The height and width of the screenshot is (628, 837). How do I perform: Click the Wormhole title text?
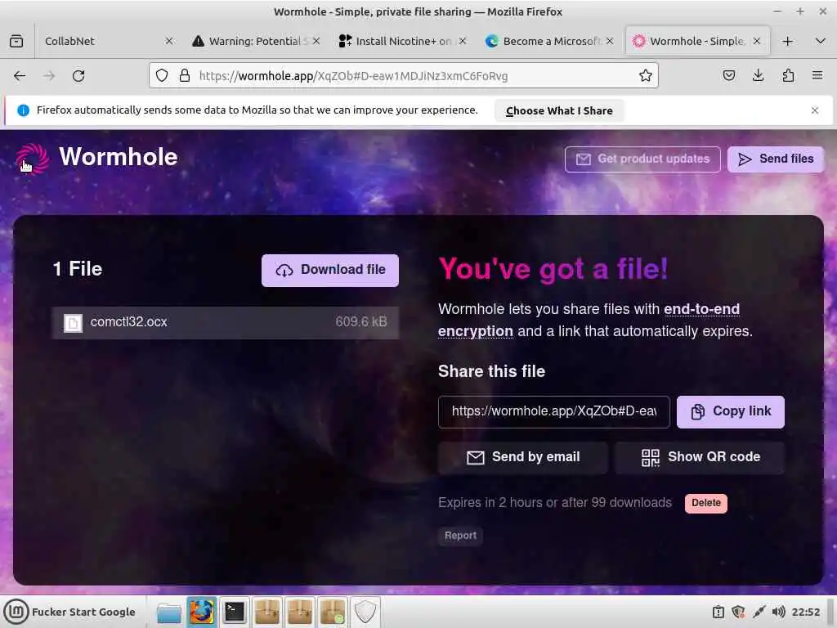click(118, 157)
